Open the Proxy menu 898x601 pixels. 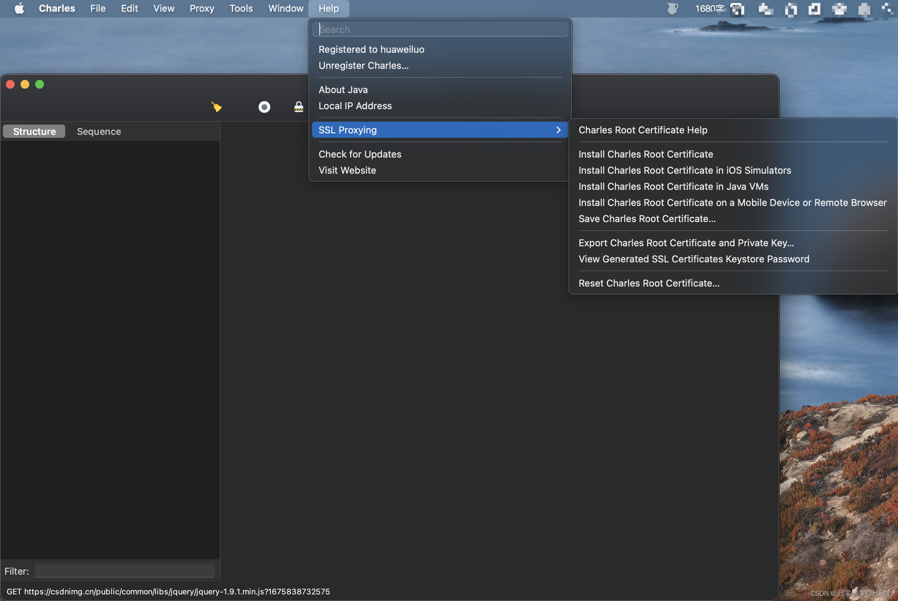click(202, 8)
